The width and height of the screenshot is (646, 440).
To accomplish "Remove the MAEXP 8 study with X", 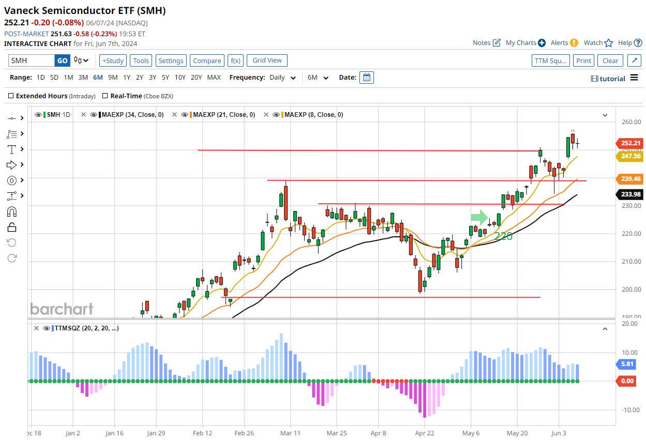I will 266,115.
